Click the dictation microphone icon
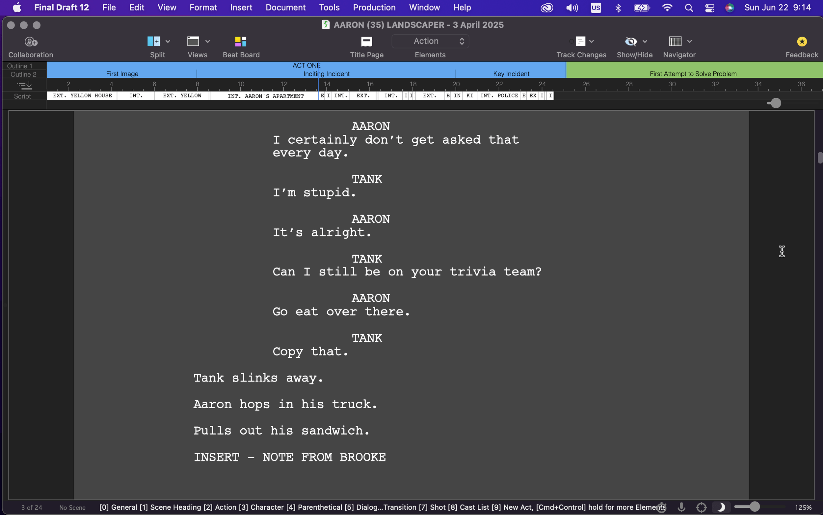 click(681, 507)
